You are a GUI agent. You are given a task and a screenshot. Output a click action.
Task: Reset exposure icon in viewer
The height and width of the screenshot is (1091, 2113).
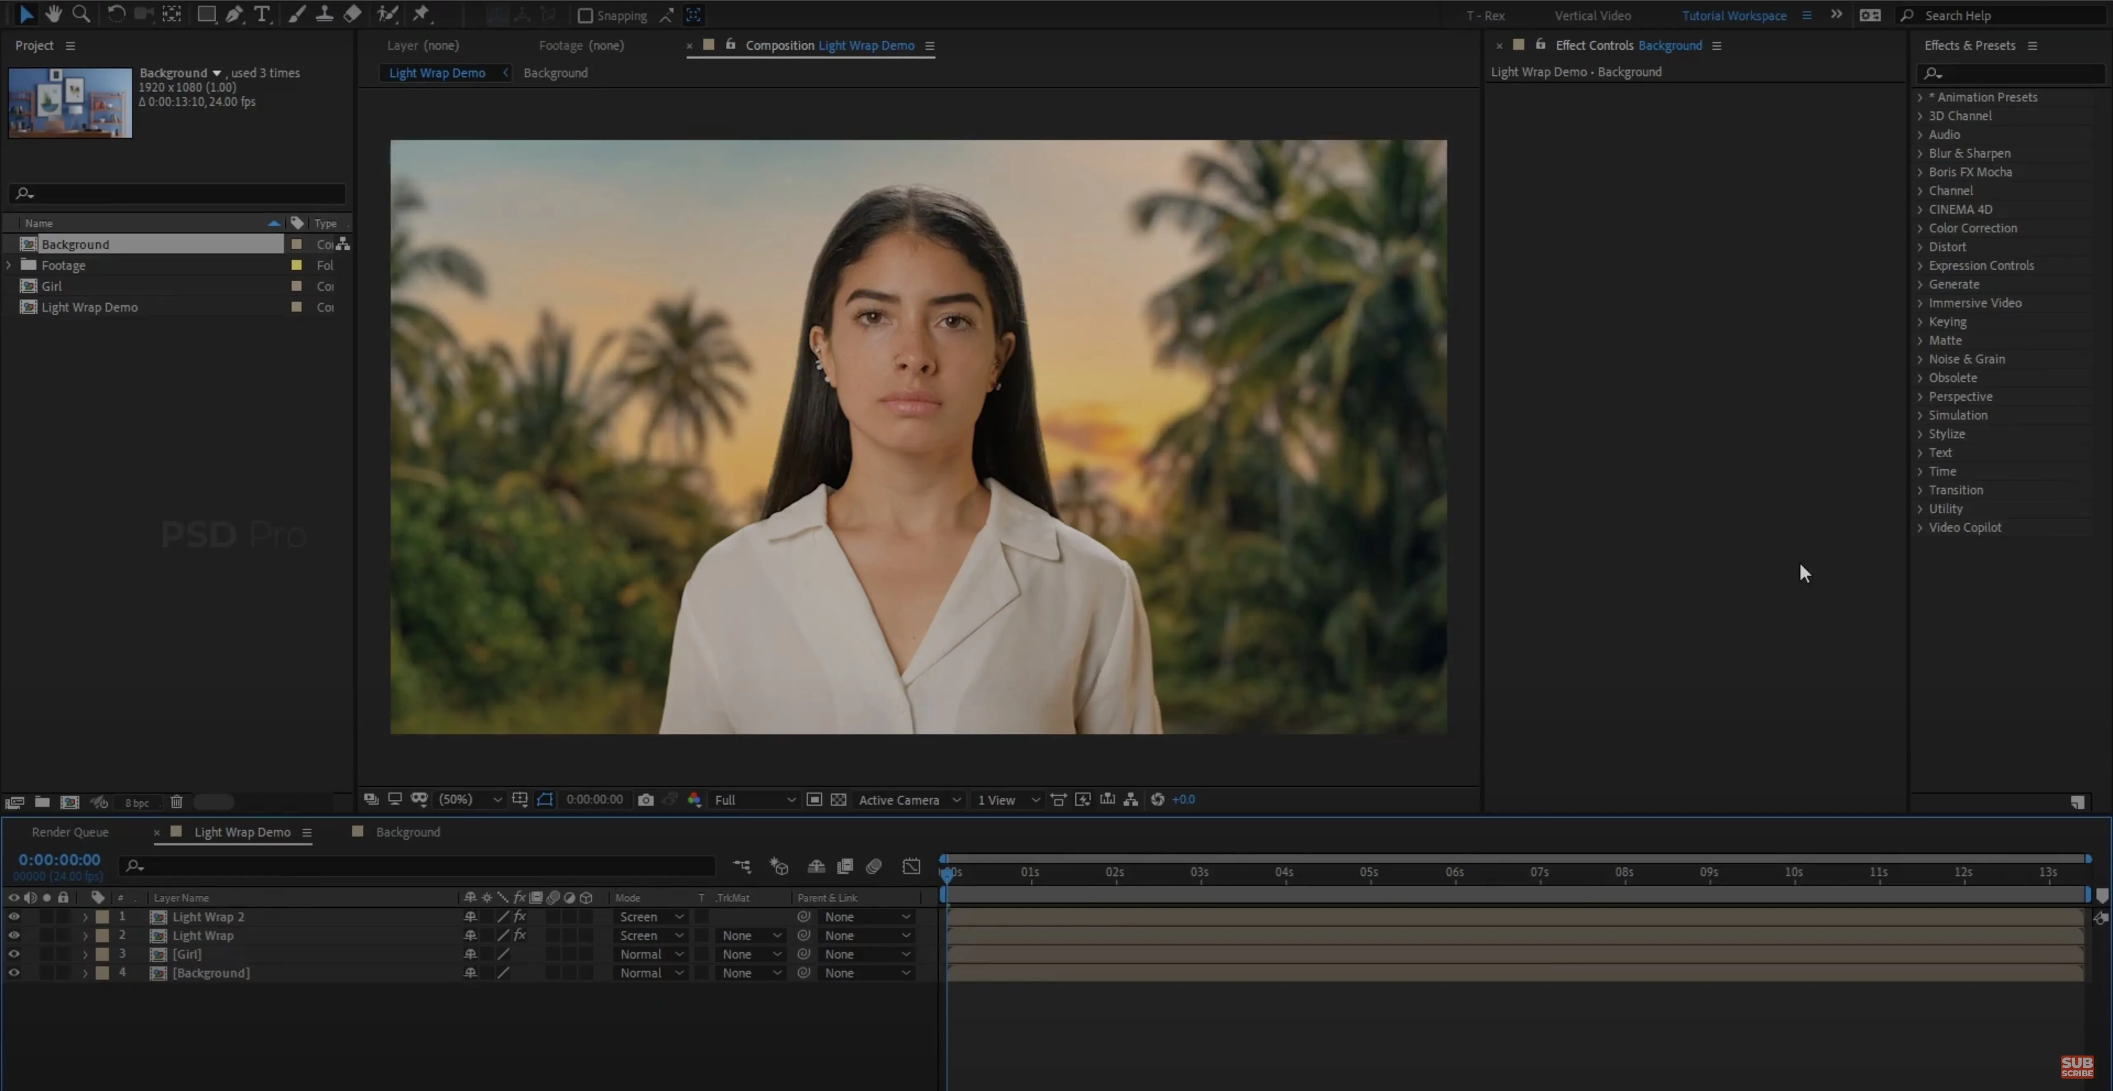tap(1157, 800)
